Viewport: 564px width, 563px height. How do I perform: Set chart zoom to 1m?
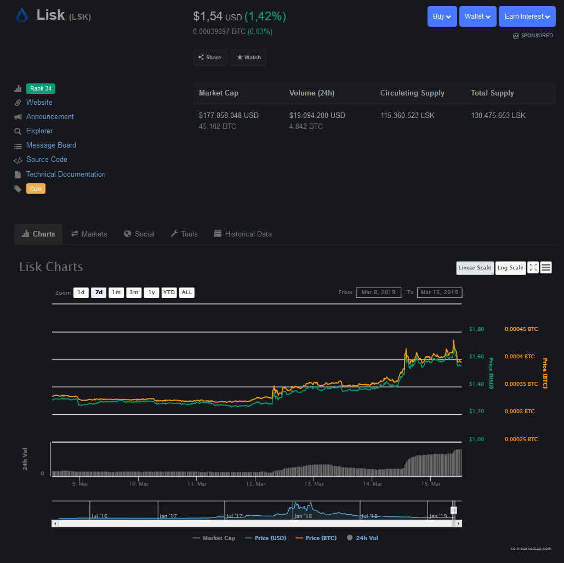pyautogui.click(x=116, y=292)
